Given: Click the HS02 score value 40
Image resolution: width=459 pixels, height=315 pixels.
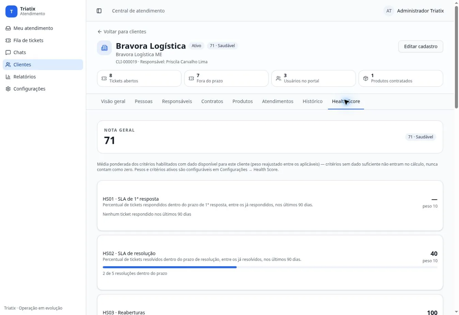Looking at the screenshot, I should (x=434, y=254).
